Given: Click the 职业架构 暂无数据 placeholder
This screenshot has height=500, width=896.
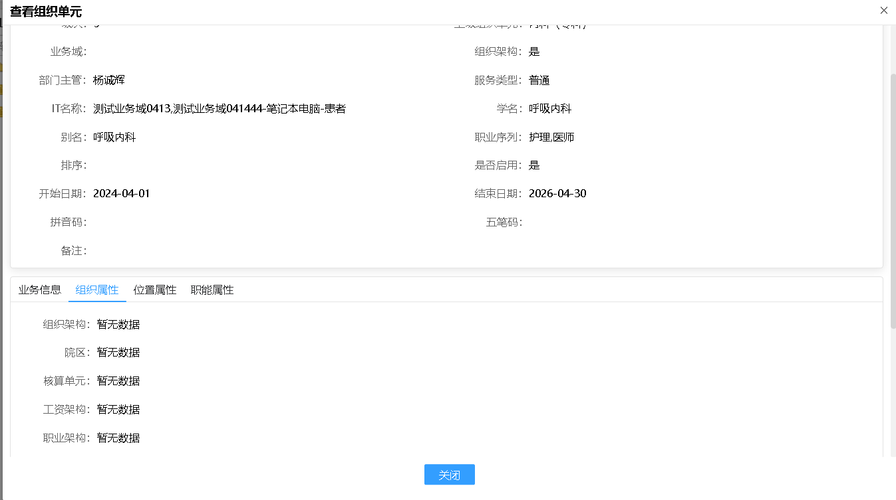Looking at the screenshot, I should coord(118,438).
